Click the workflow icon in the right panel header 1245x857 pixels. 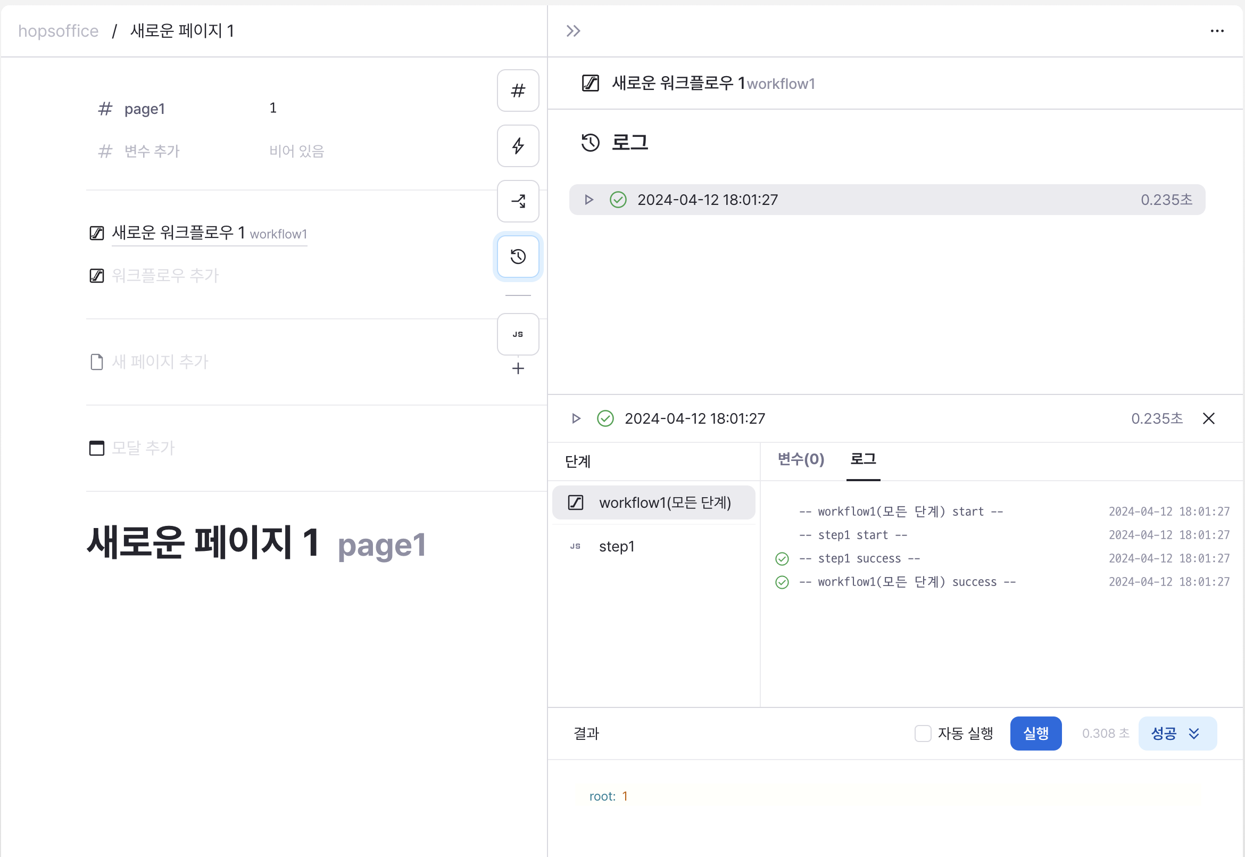(x=590, y=83)
